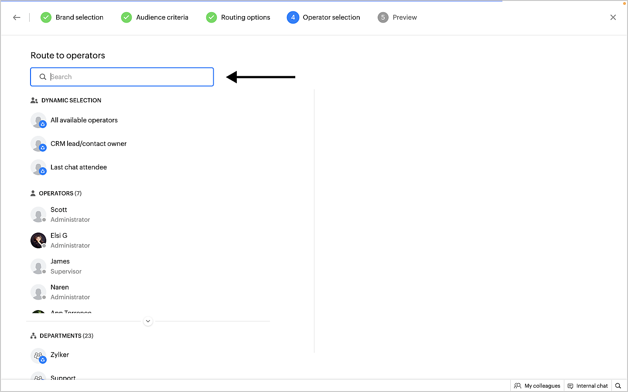Select All available operators
The height and width of the screenshot is (392, 628).
(x=84, y=120)
